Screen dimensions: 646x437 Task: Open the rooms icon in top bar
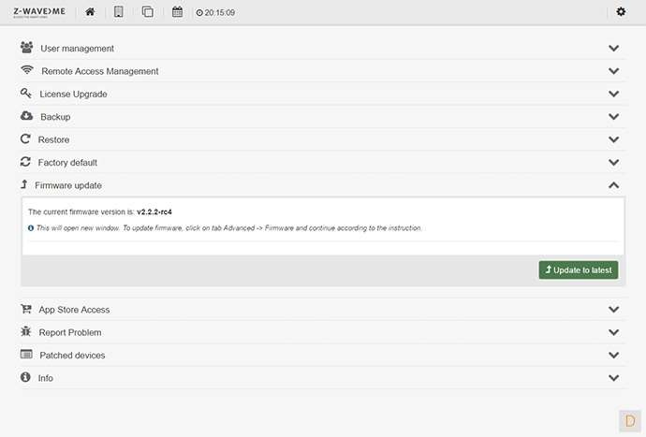tap(118, 12)
